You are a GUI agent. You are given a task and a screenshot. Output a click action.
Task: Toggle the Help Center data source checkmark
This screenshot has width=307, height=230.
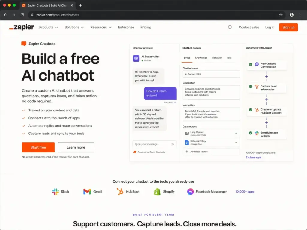236,133
